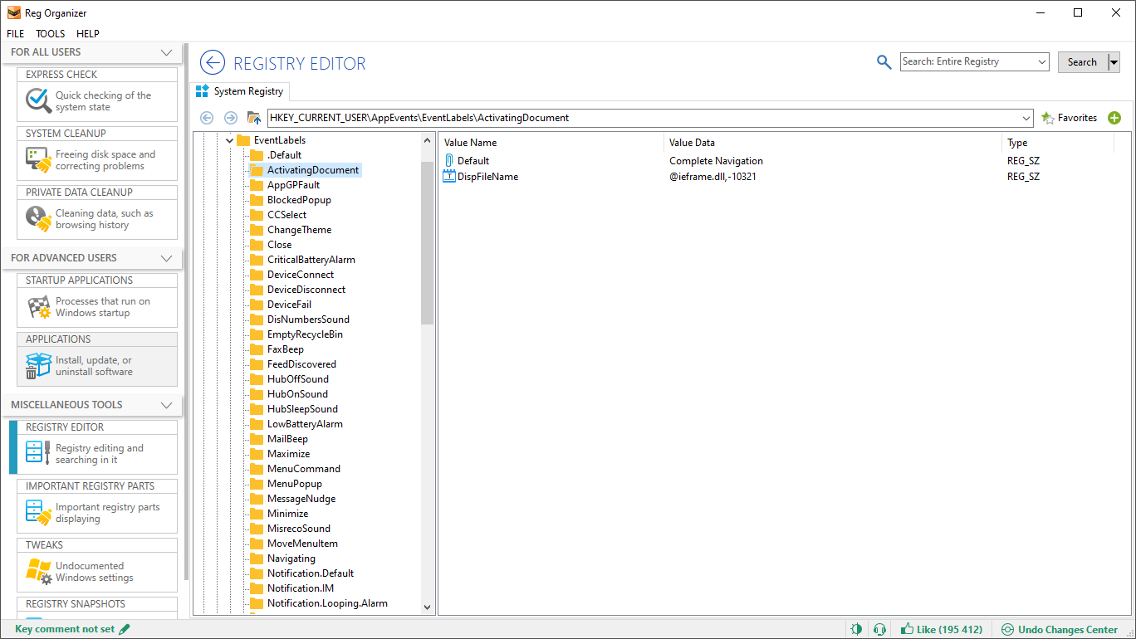The image size is (1136, 639).
Task: Click the headset support icon in status bar
Action: click(879, 629)
